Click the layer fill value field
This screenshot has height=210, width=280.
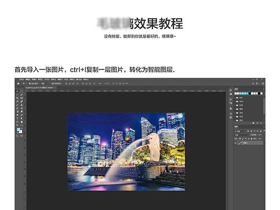coord(260,138)
